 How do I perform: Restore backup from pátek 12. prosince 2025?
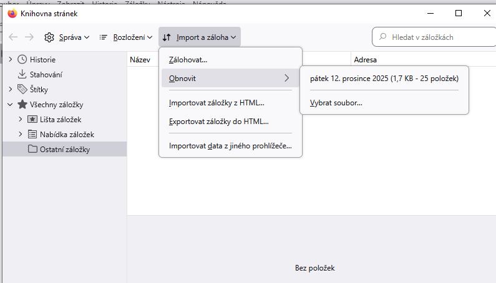click(384, 79)
